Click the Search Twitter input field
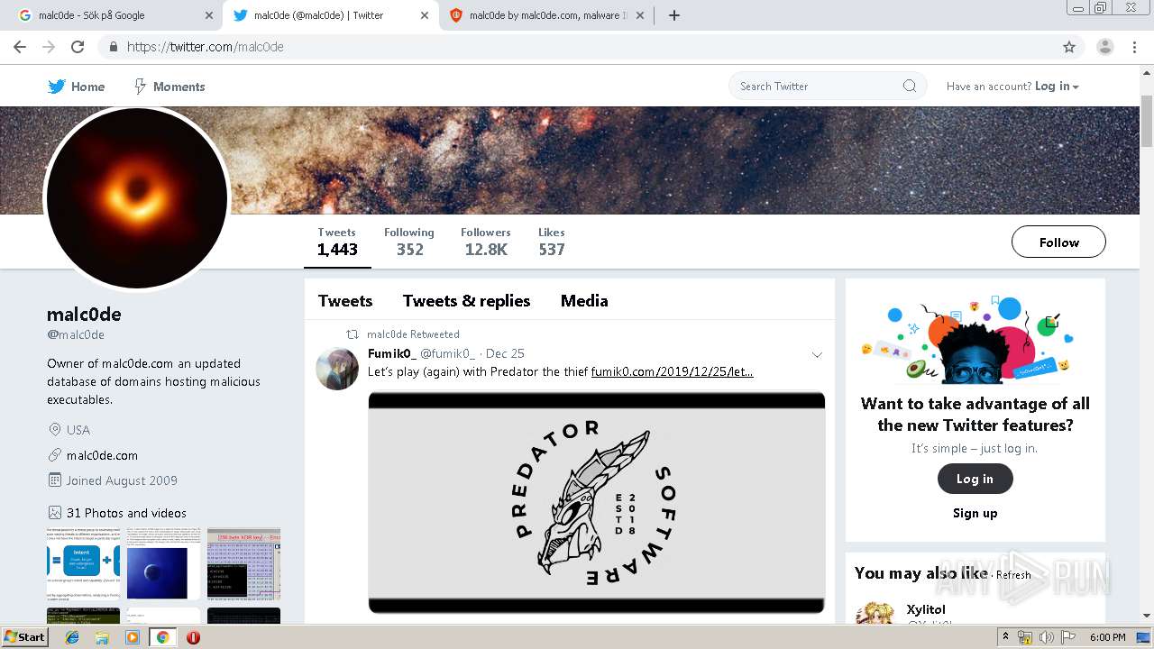The image size is (1154, 649). pos(827,87)
